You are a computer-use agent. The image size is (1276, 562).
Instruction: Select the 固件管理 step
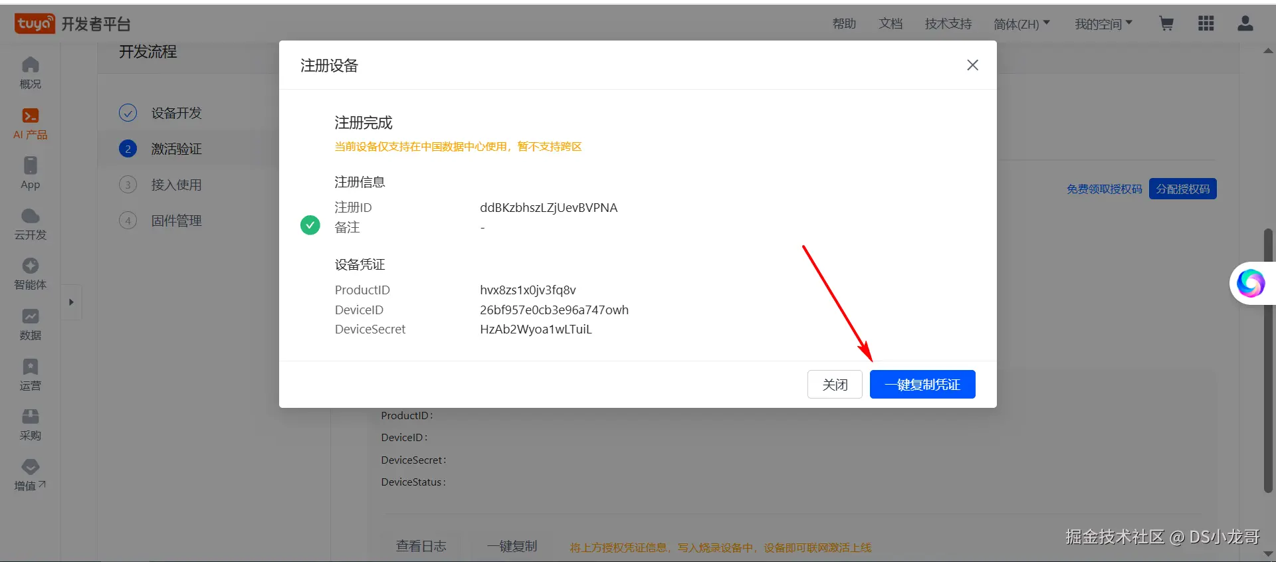tap(176, 221)
